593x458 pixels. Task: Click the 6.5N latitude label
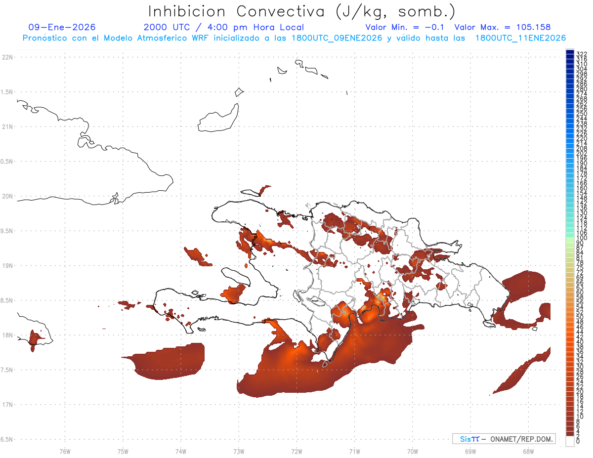7,439
